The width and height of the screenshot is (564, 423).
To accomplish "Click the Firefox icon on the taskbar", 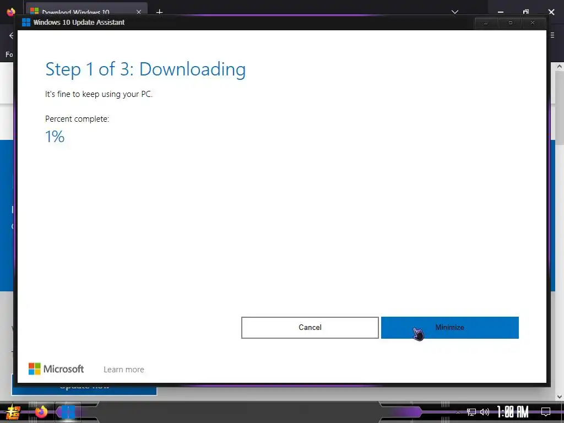I will point(41,412).
